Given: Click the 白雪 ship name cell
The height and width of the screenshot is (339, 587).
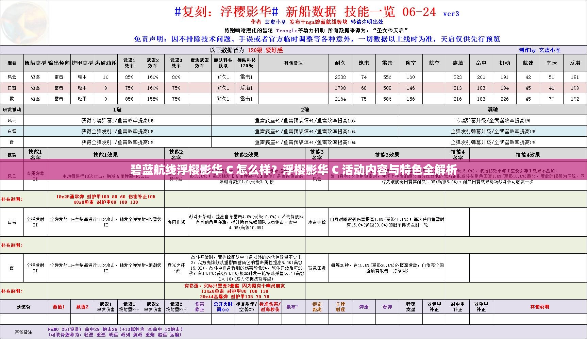Looking at the screenshot, I should (12, 88).
